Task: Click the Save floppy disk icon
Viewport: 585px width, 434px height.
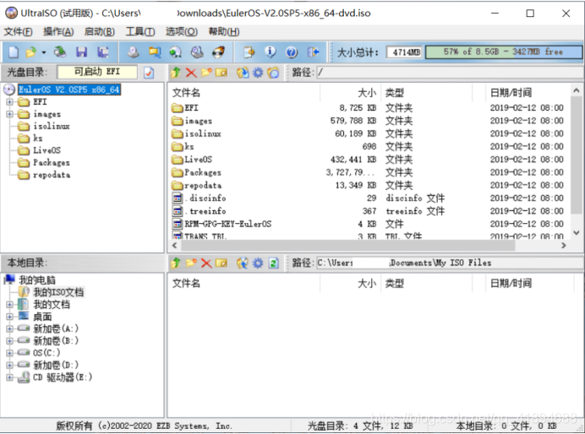Action: tap(81, 52)
